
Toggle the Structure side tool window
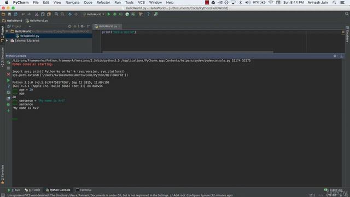coord(2,57)
